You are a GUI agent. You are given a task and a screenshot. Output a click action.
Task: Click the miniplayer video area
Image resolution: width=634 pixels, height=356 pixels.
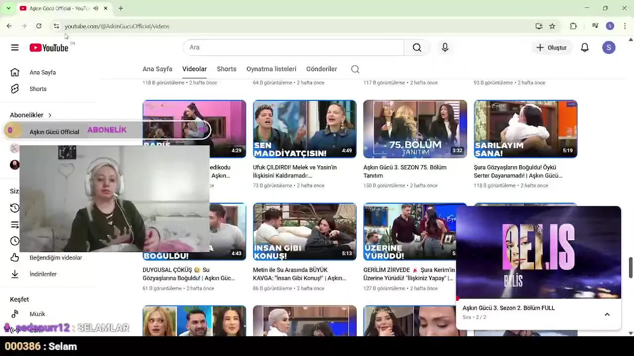click(x=538, y=252)
